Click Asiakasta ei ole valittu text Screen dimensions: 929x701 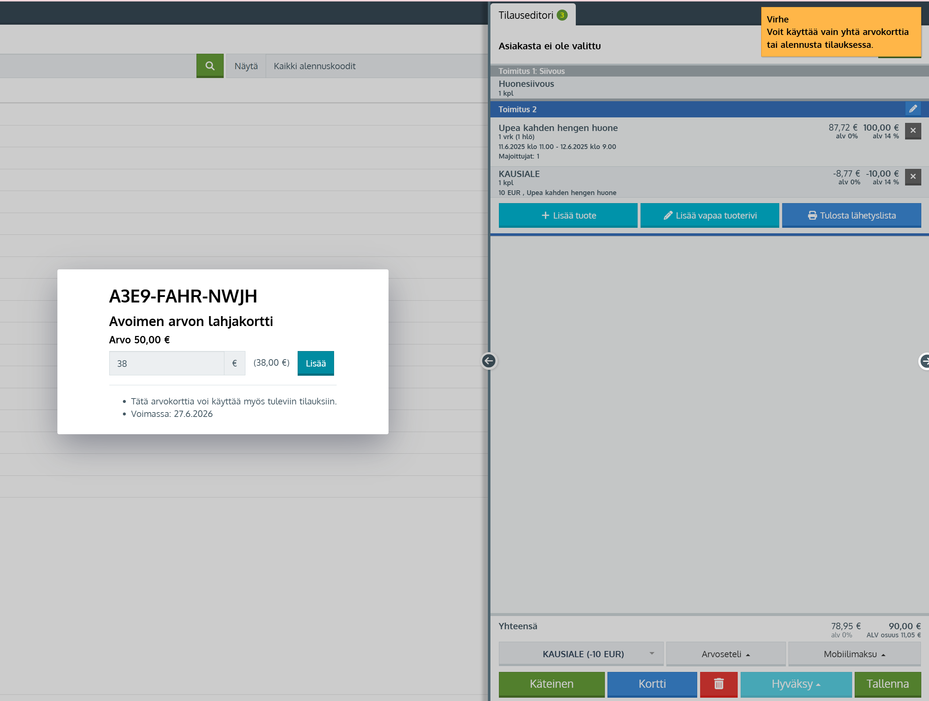pyautogui.click(x=549, y=46)
